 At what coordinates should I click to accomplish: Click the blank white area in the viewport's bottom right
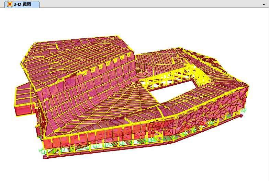coord(240,161)
